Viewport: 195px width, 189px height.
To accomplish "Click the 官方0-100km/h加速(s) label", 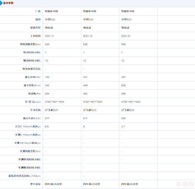I will click(x=28, y=127).
